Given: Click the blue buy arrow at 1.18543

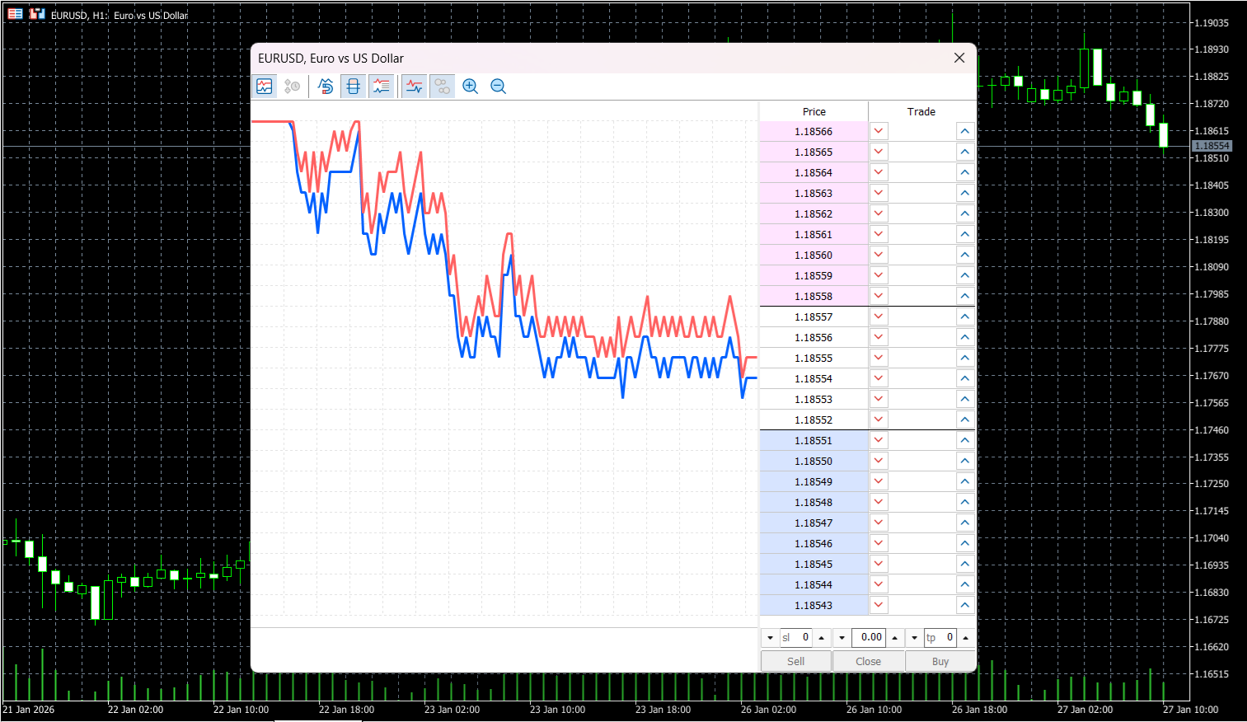Looking at the screenshot, I should [964, 605].
